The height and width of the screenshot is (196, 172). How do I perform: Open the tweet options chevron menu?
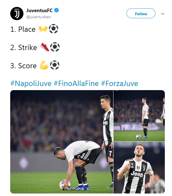pos(163,14)
